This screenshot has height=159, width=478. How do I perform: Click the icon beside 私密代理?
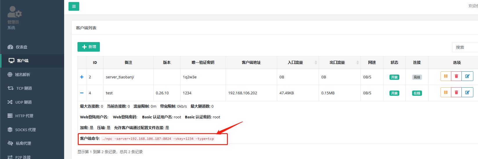coord(10,143)
